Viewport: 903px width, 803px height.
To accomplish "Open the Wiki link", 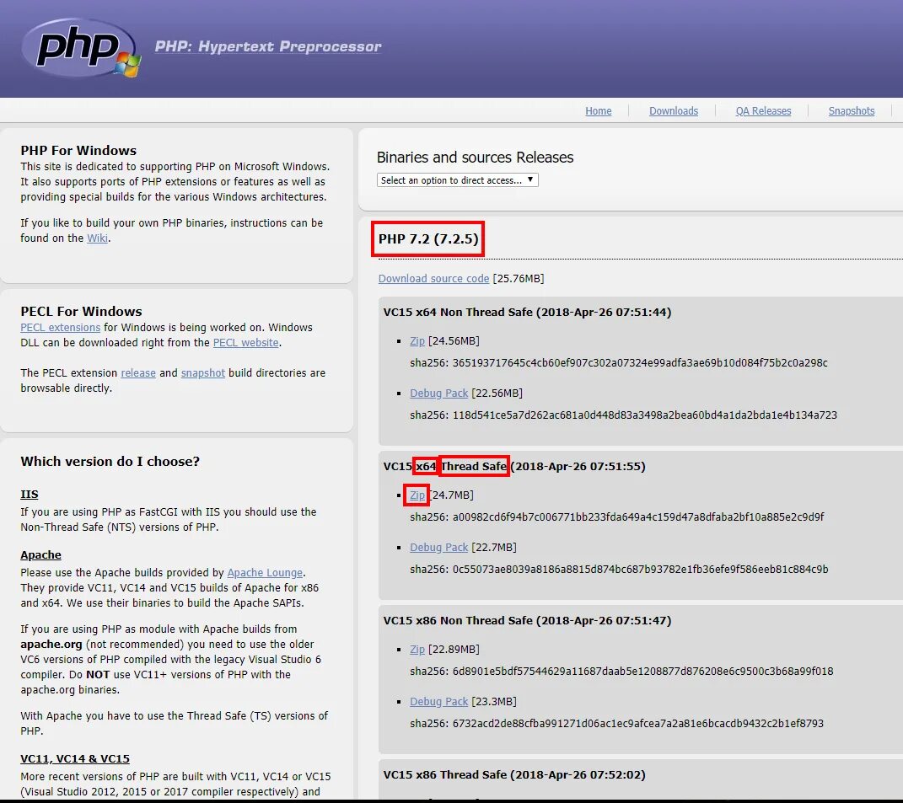I will point(97,238).
